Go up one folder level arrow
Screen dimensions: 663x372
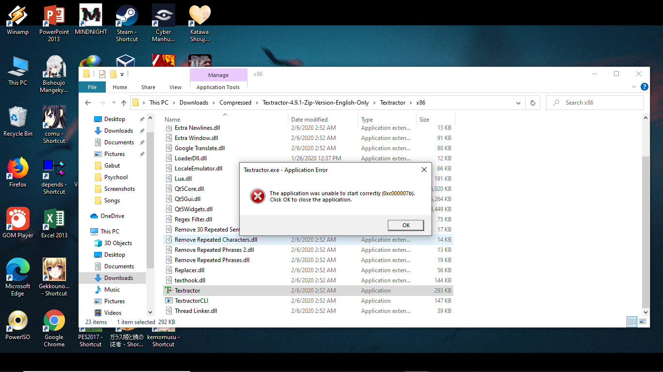pos(124,103)
